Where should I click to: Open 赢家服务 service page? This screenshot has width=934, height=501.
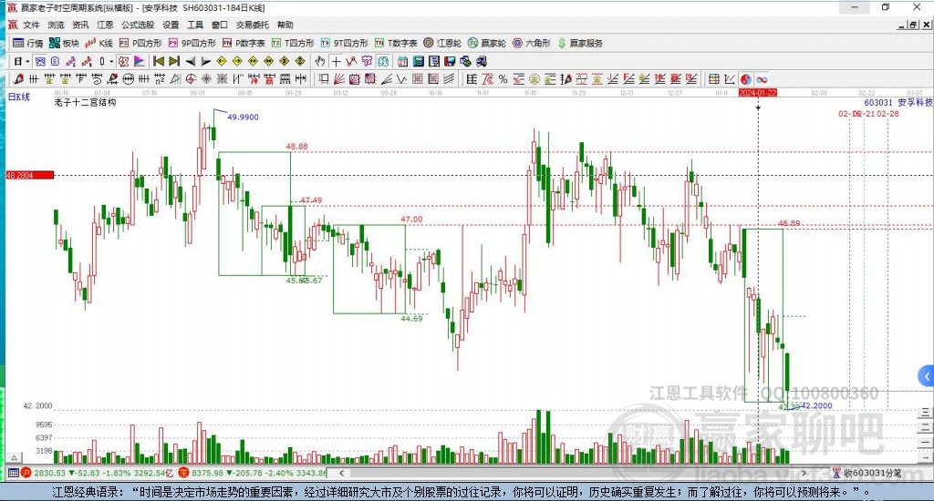[x=580, y=43]
